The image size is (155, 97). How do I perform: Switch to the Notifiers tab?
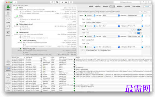click(120, 6)
